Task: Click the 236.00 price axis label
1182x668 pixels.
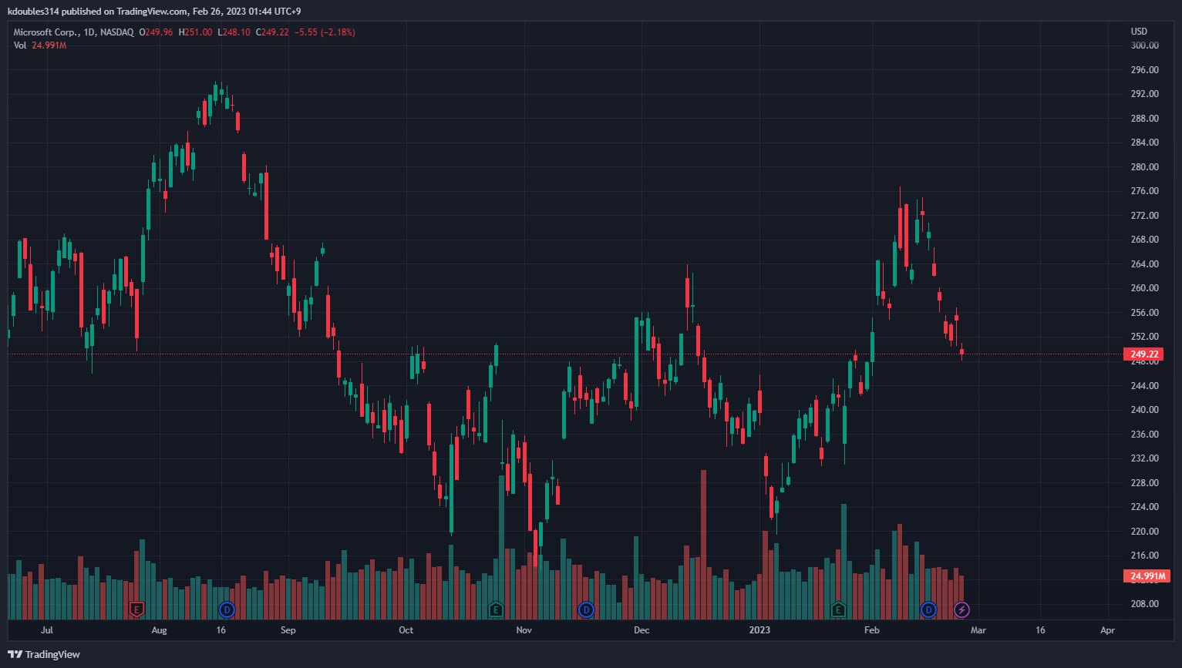Action: pyautogui.click(x=1144, y=435)
